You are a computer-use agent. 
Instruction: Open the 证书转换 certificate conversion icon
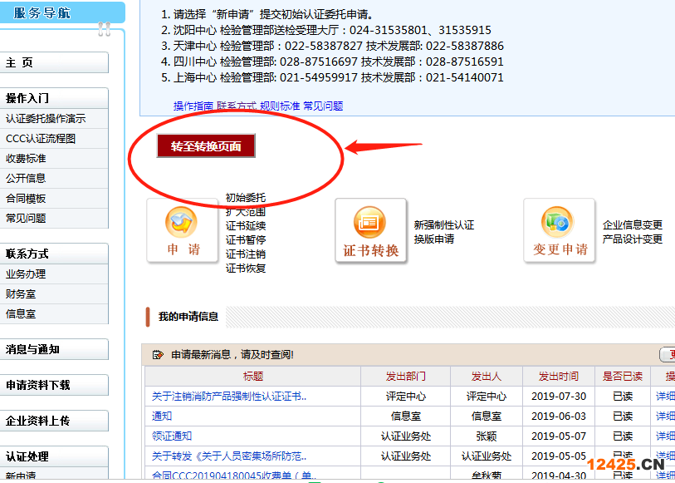[370, 230]
